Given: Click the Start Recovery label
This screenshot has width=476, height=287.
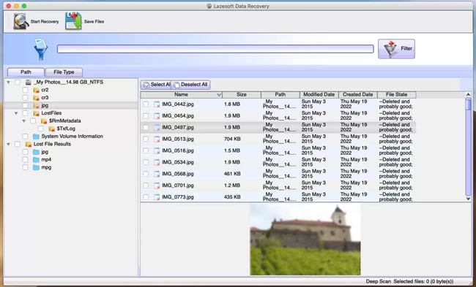Looking at the screenshot, I should [x=45, y=21].
